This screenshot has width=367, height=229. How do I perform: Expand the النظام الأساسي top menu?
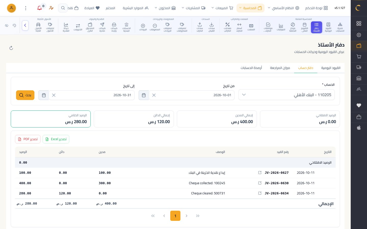[x=283, y=8]
